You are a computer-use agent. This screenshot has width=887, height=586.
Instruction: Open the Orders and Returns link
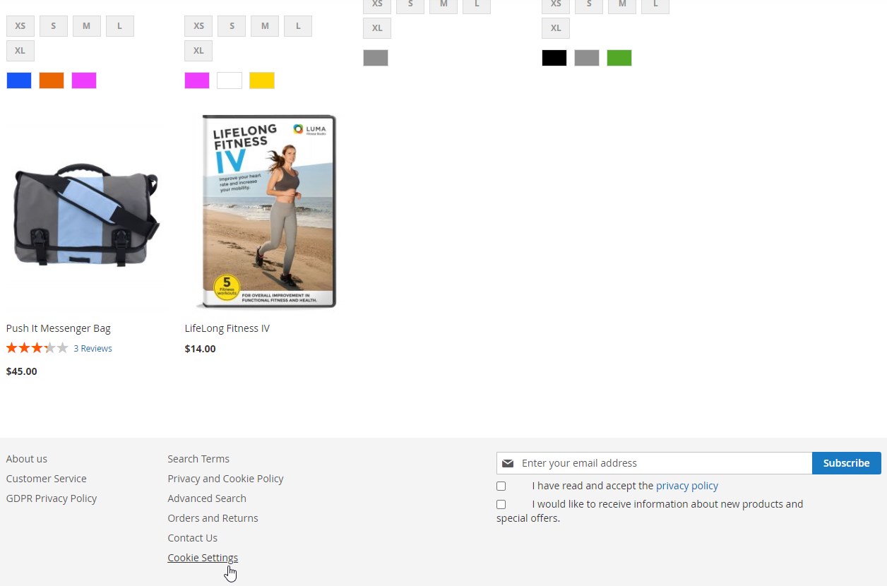[x=213, y=518]
